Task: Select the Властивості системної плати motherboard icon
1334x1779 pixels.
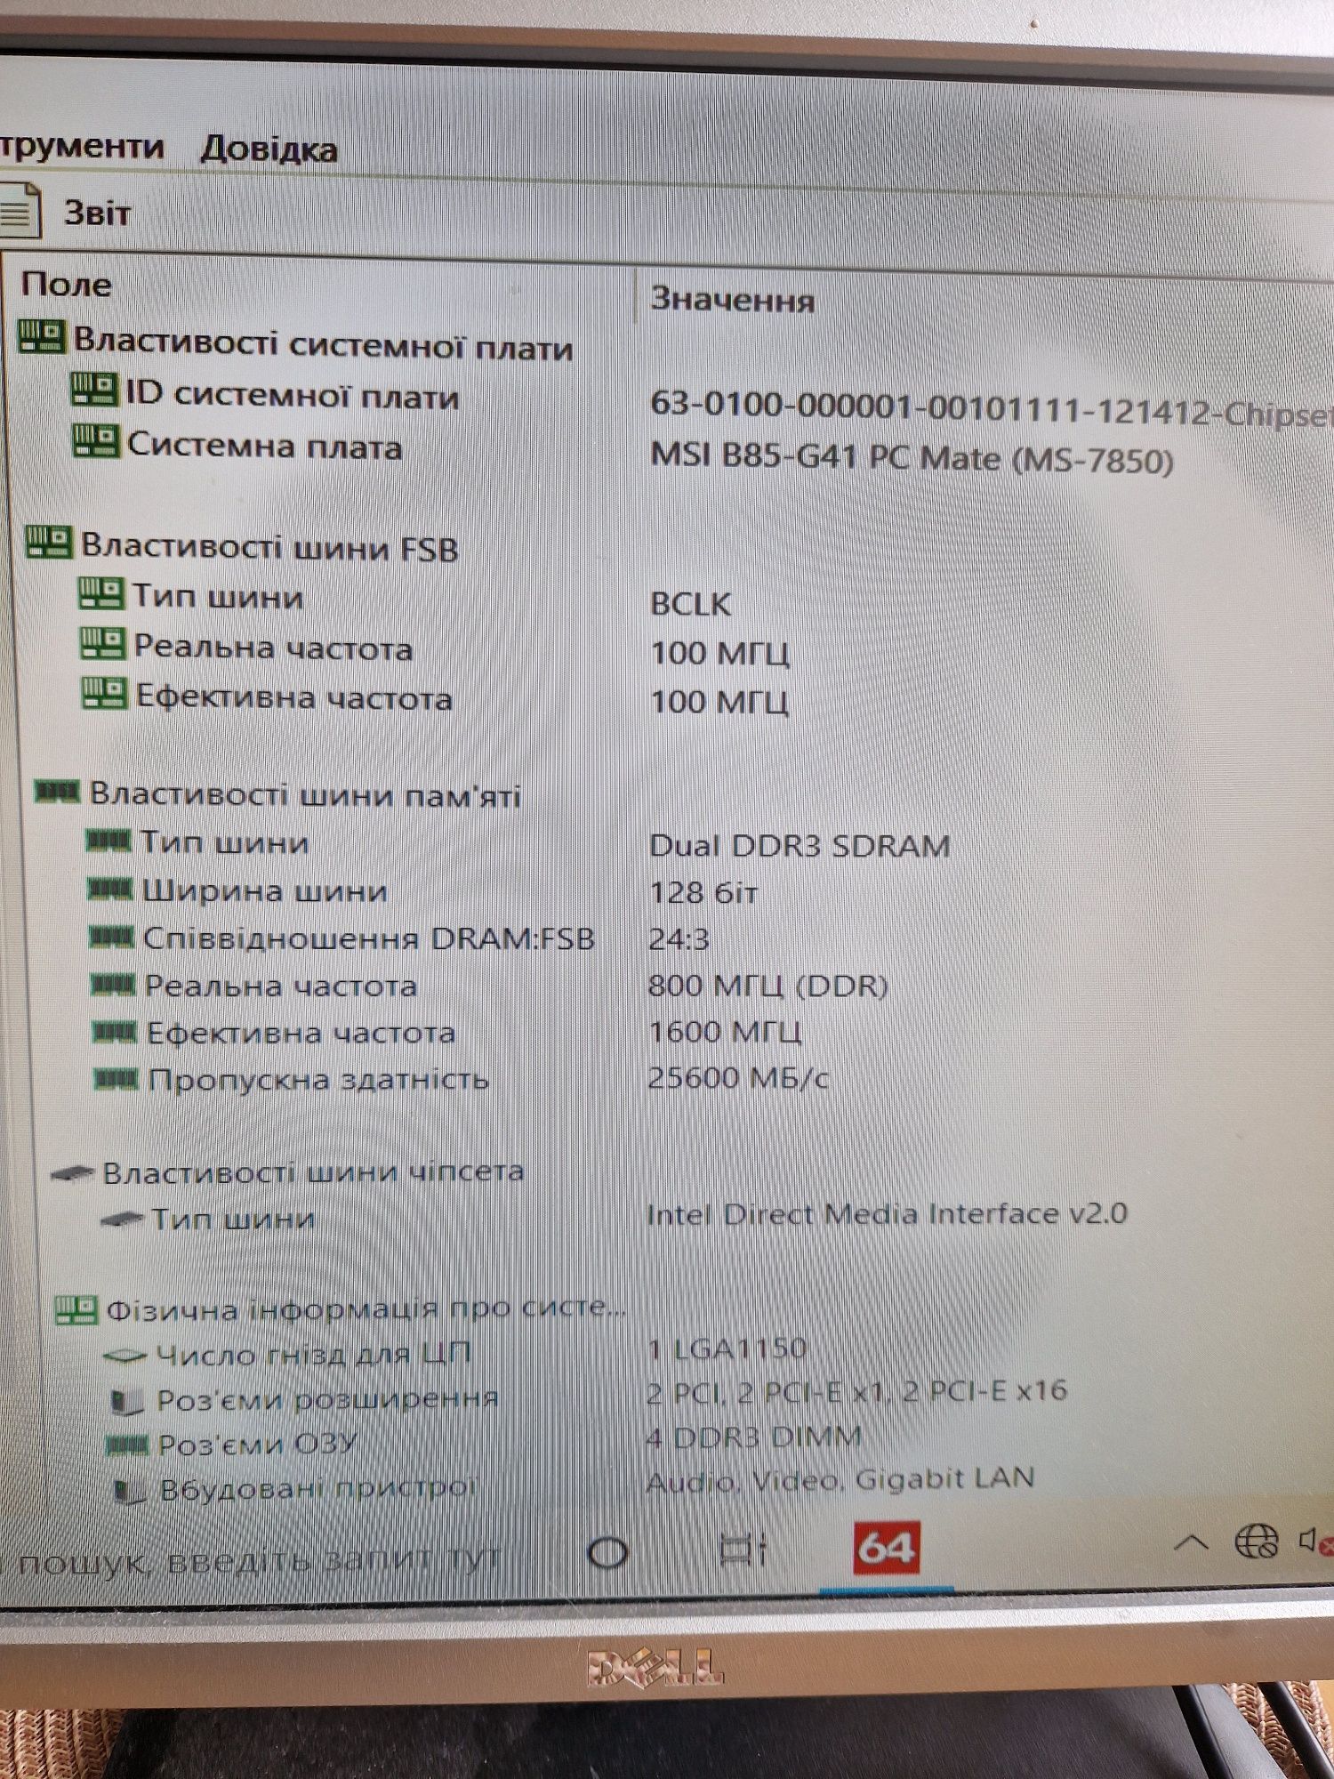Action: (x=42, y=336)
